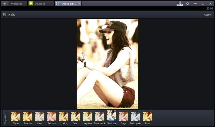Click the back arrow icon
The image size is (215, 127).
(x=5, y=4)
